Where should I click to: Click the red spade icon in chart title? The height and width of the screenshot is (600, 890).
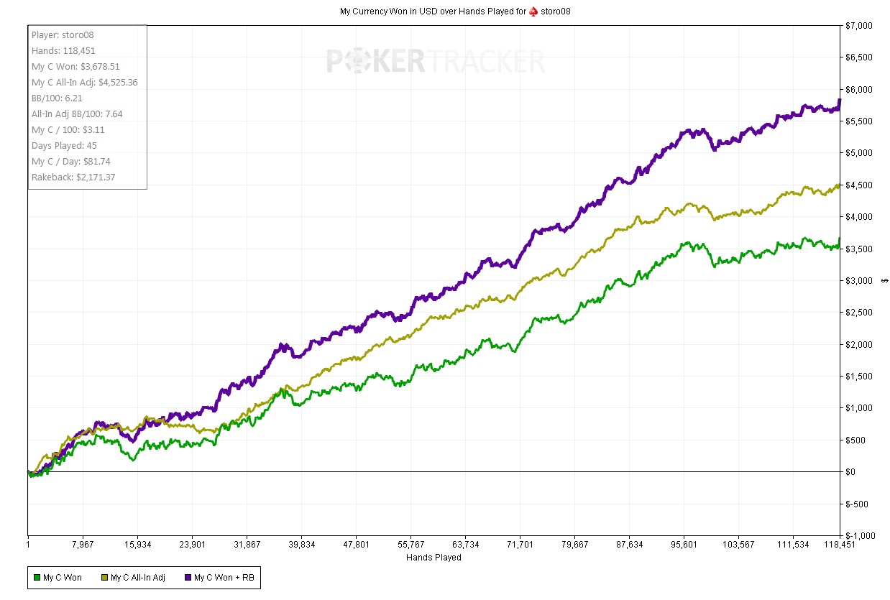coord(533,11)
